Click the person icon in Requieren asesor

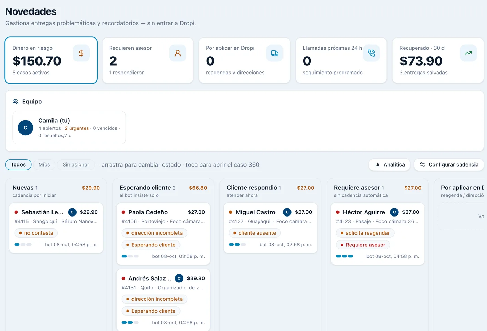pos(178,53)
